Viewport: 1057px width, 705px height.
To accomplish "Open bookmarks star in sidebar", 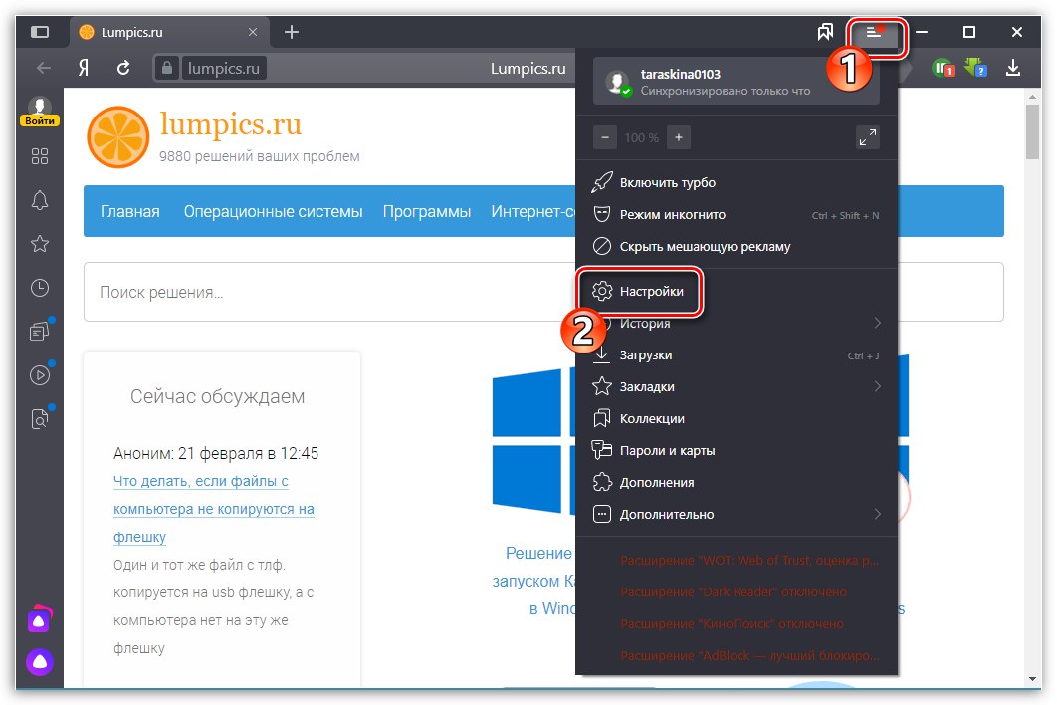I will pos(40,244).
